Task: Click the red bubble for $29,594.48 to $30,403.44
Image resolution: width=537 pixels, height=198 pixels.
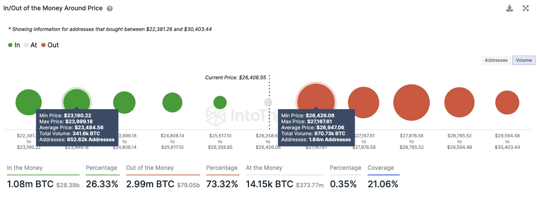Action: (507, 102)
